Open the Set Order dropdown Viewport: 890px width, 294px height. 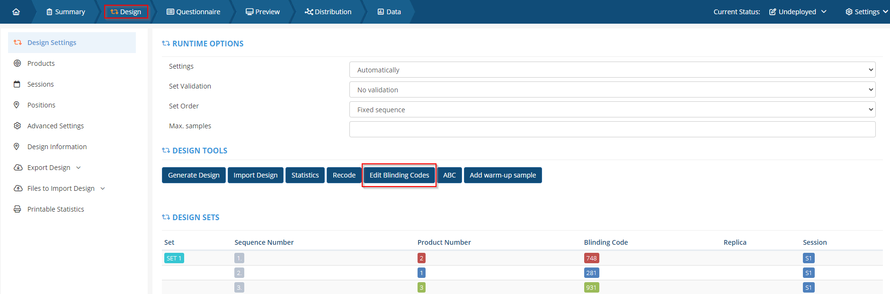612,110
